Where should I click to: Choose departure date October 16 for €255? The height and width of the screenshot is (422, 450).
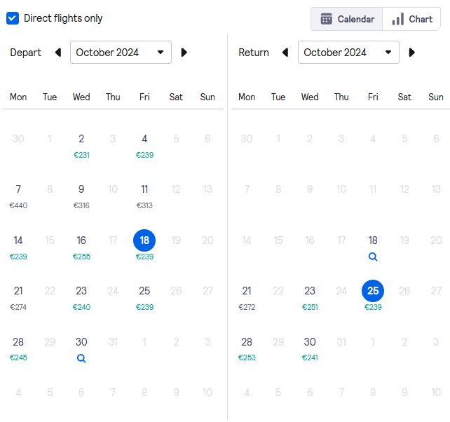point(81,246)
